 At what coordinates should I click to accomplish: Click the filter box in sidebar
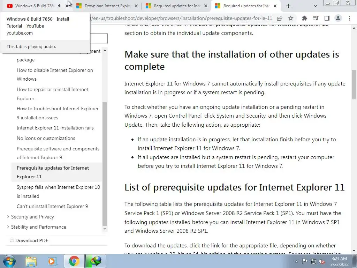point(98,38)
